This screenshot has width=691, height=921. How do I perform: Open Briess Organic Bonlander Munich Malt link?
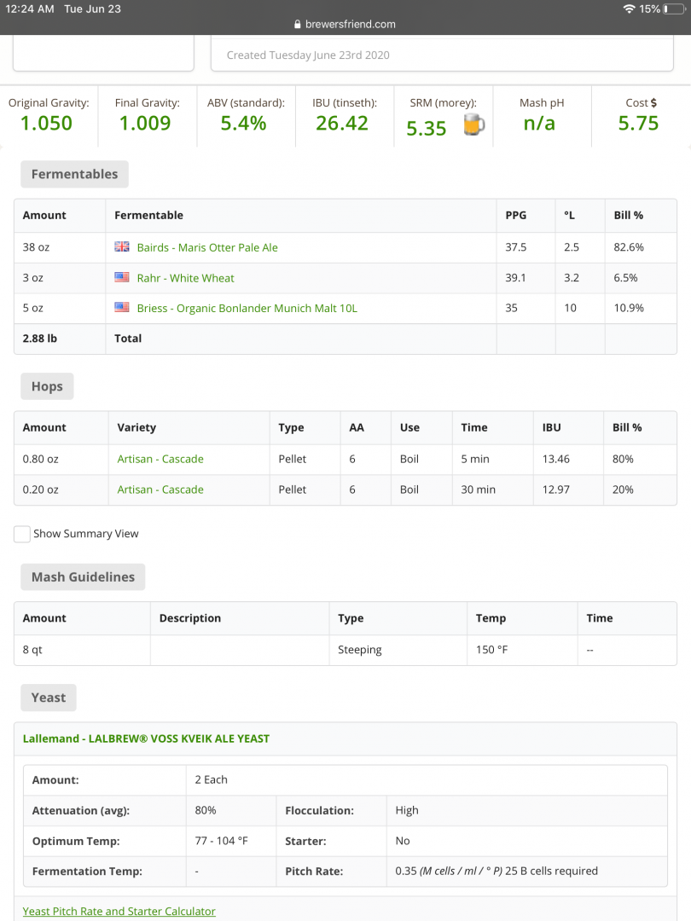click(x=247, y=309)
